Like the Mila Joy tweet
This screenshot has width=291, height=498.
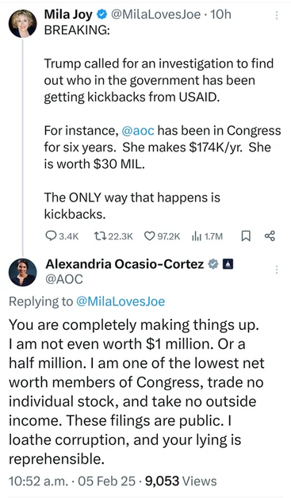point(149,236)
